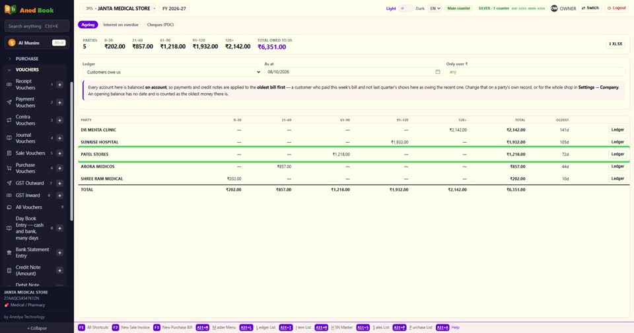
Task: Focus the 'Search anything' field
Action: tap(37, 26)
